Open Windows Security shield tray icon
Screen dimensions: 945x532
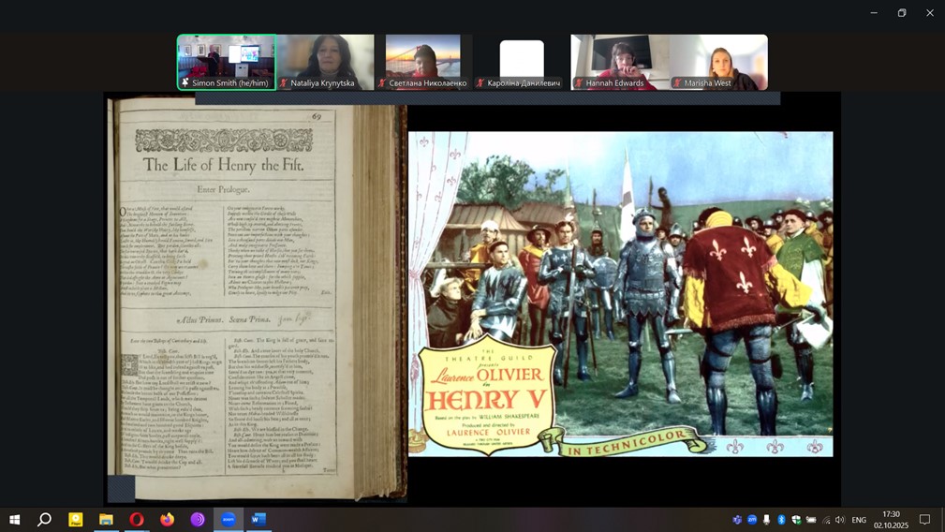coord(796,520)
